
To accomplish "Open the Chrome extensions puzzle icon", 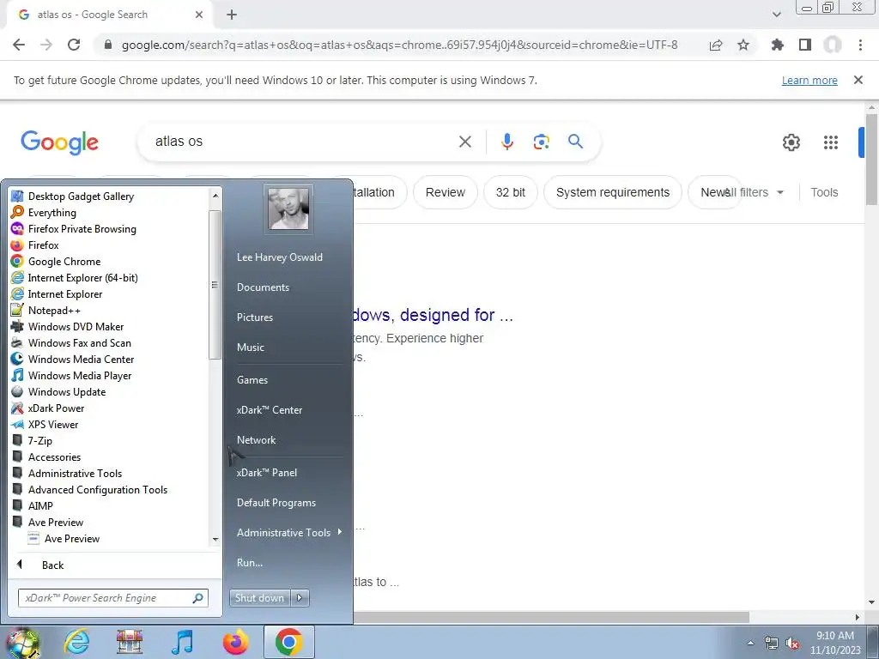I will point(777,45).
